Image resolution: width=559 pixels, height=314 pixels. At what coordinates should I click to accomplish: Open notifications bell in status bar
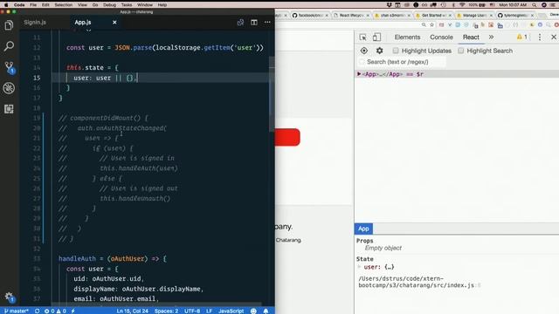pyautogui.click(x=266, y=311)
